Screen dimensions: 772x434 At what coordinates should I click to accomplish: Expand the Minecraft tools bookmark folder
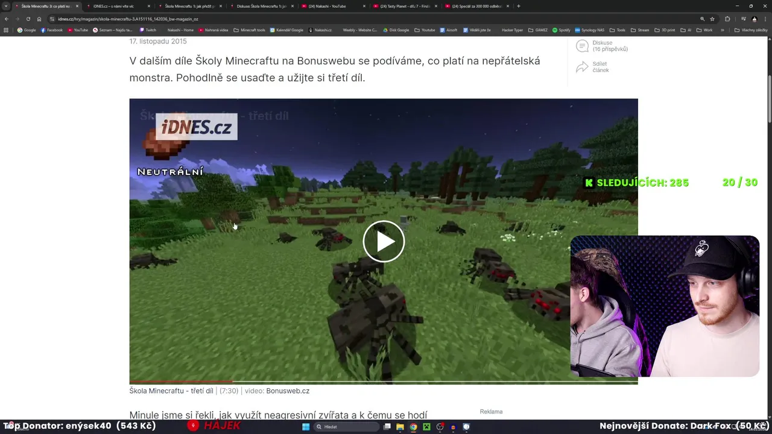(x=250, y=30)
